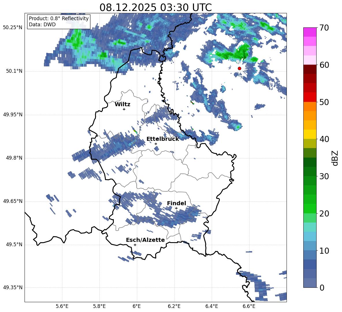The width and height of the screenshot is (342, 312).
Task: Click the 5.6°E longitude label
Action: pyautogui.click(x=62, y=306)
